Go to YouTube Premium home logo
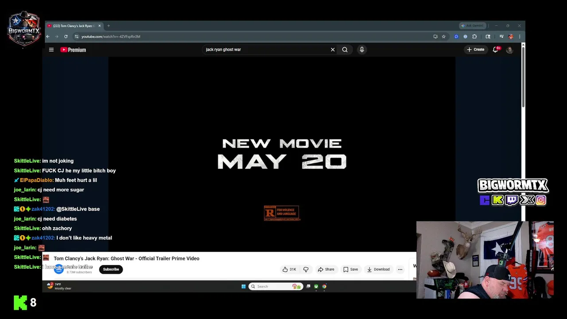Screen dimensions: 567x319 (x=73, y=50)
